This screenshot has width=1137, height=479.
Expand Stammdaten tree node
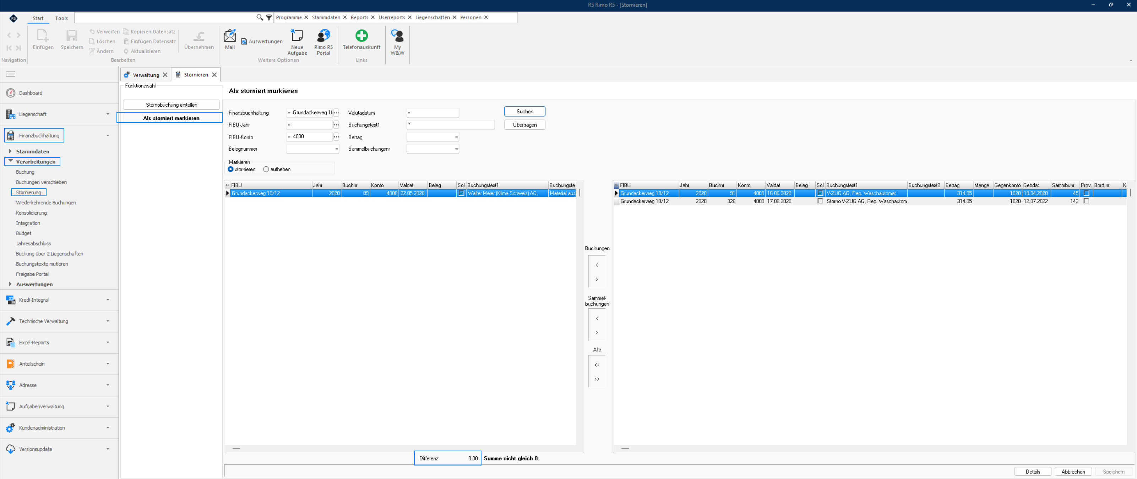[x=10, y=151]
